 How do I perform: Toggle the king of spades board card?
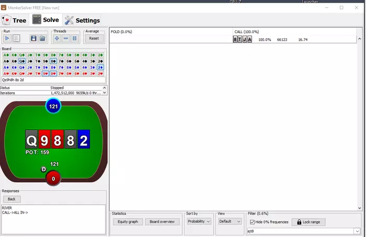coord(14,61)
